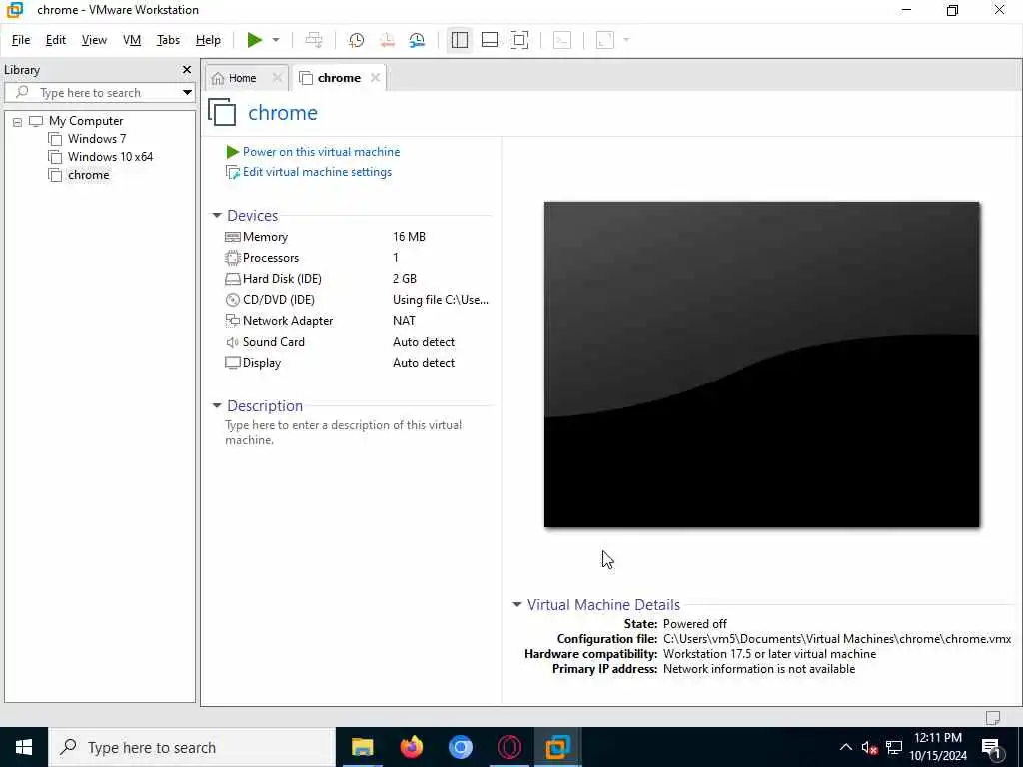This screenshot has height=767, width=1023.
Task: Open Opera browser from taskbar
Action: (x=509, y=747)
